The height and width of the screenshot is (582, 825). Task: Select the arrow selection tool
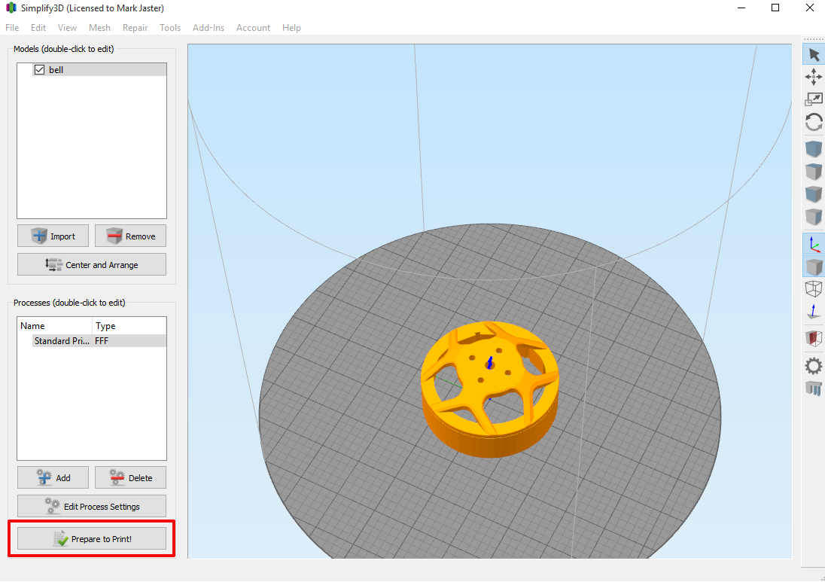pyautogui.click(x=814, y=55)
